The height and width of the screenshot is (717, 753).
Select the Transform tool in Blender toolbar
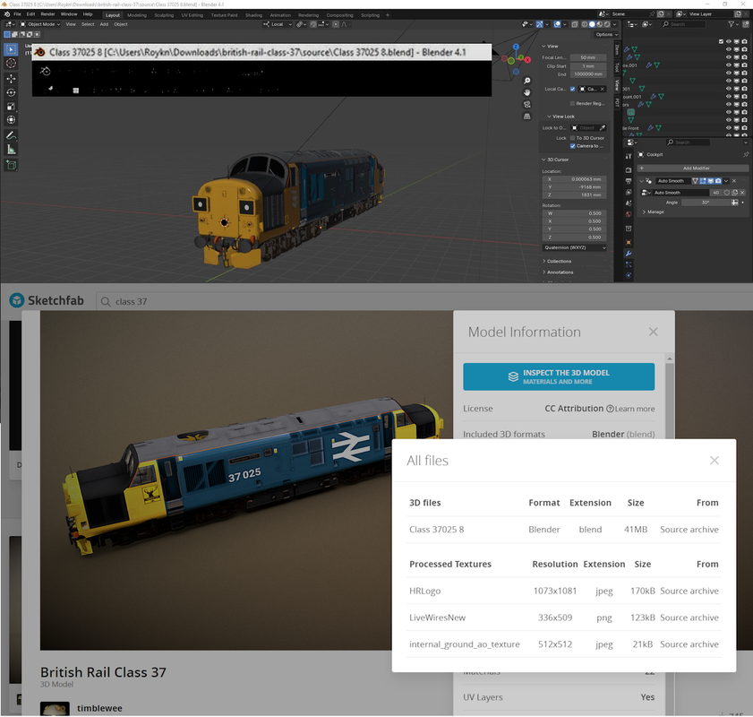click(11, 120)
